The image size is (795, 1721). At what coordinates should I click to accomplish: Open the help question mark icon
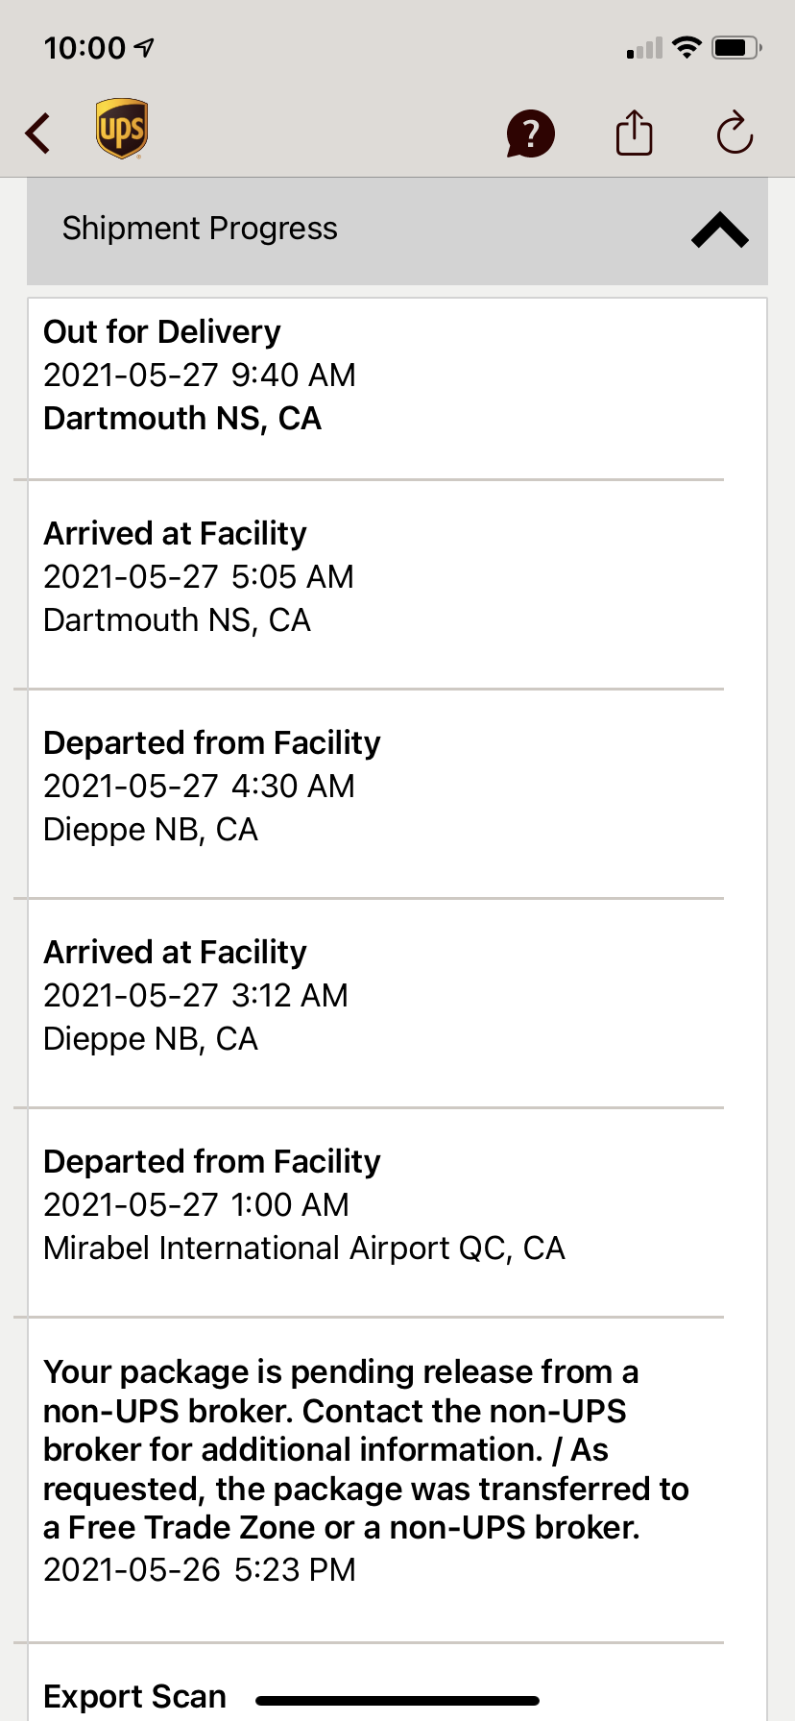pyautogui.click(x=530, y=133)
